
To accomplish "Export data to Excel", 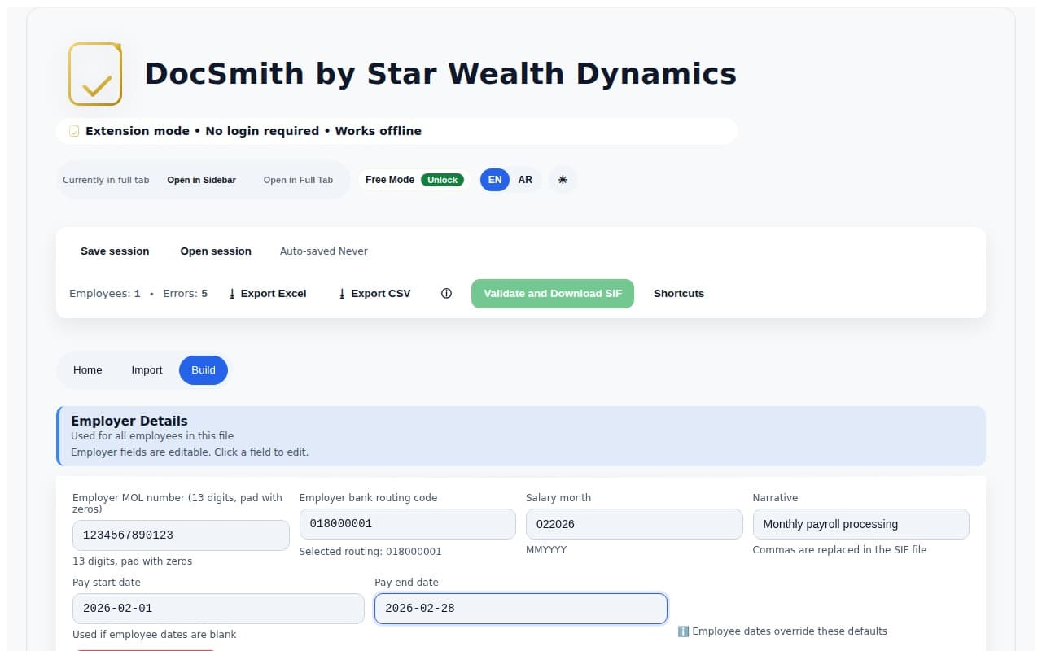I will [x=267, y=294].
